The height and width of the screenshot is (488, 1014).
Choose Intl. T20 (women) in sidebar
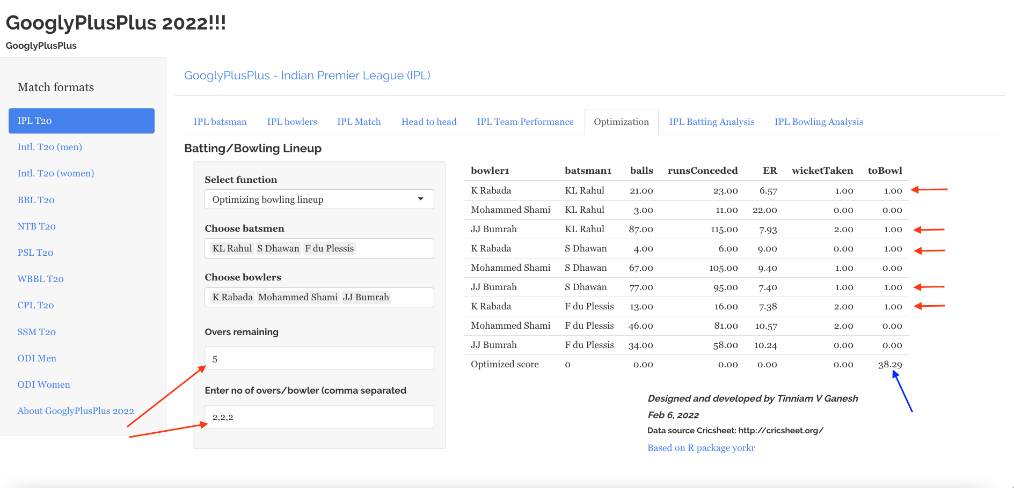point(56,173)
